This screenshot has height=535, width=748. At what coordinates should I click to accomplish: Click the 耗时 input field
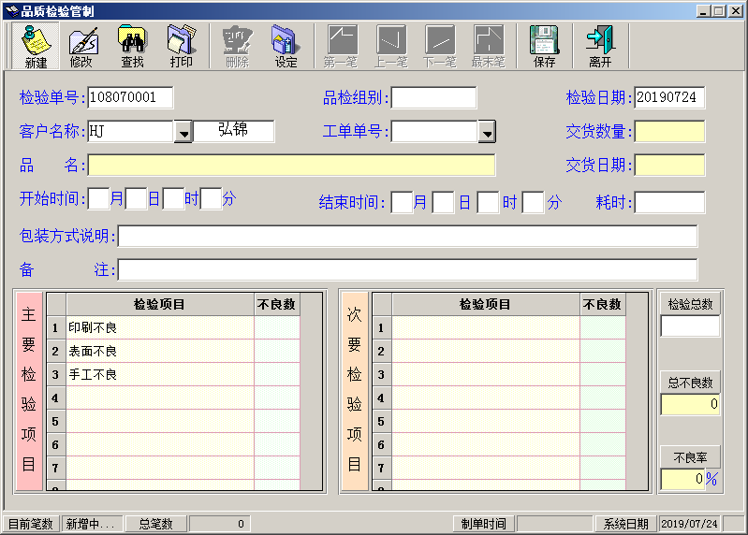coord(669,202)
